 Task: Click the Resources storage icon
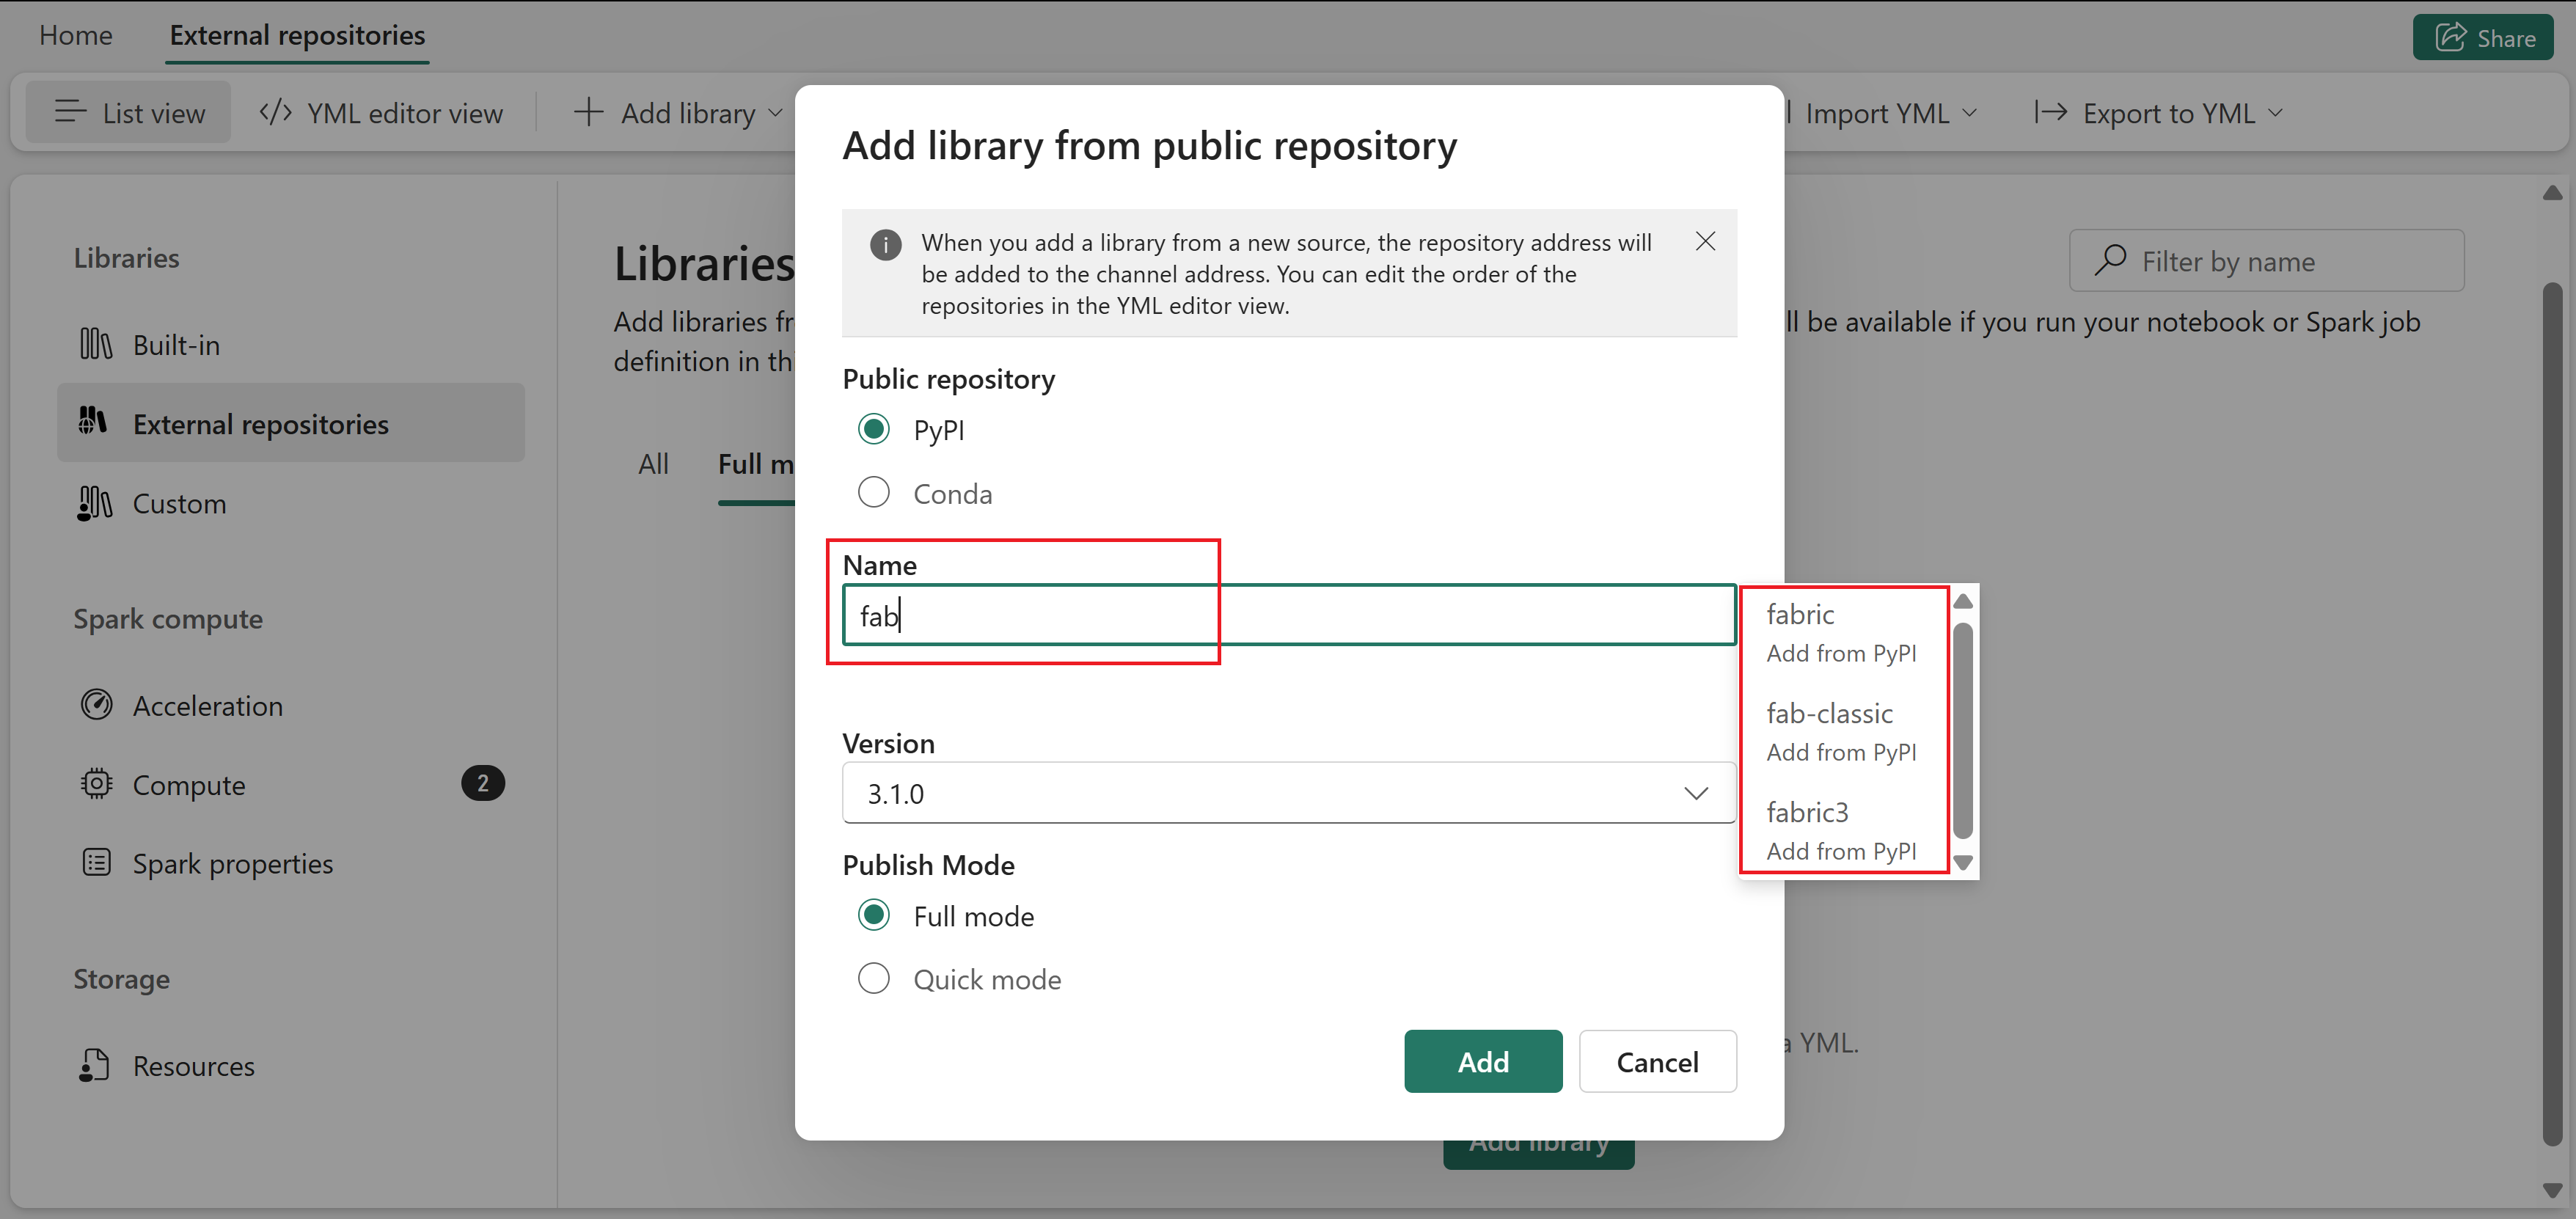coord(94,1065)
